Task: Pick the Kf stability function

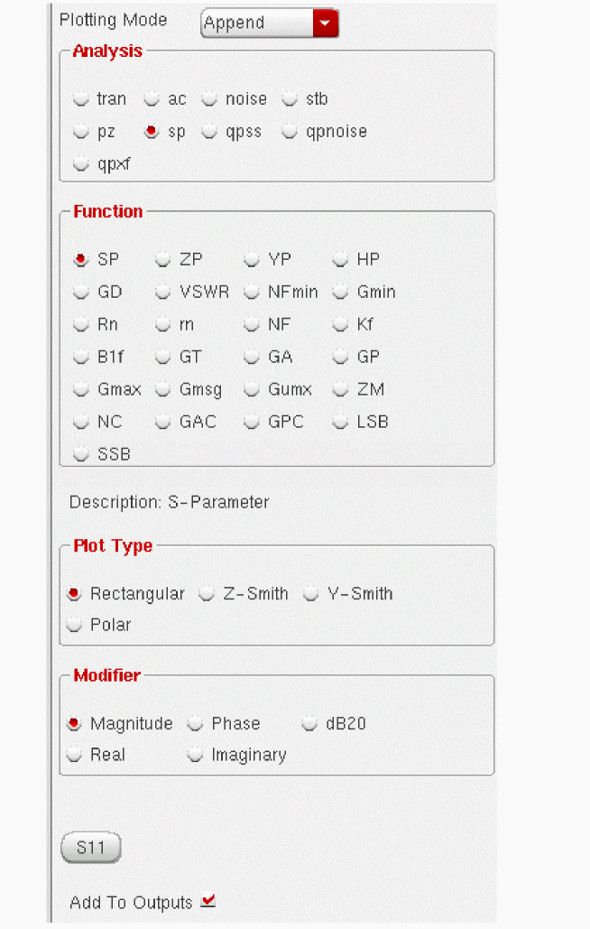Action: 340,325
